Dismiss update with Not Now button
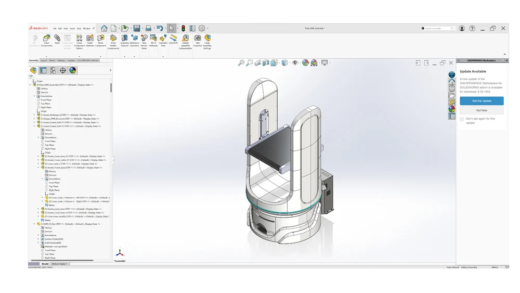The height and width of the screenshot is (293, 520). pyautogui.click(x=482, y=110)
